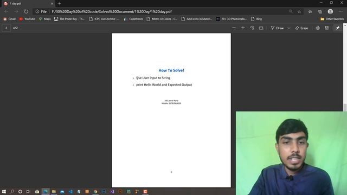347x195 pixels.
Task: Refresh the current page
Action: pyautogui.click(x=26, y=11)
